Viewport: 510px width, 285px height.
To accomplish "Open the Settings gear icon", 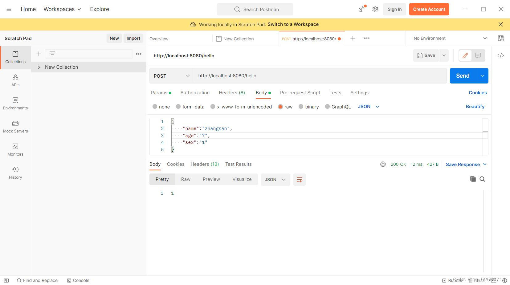I will [375, 9].
